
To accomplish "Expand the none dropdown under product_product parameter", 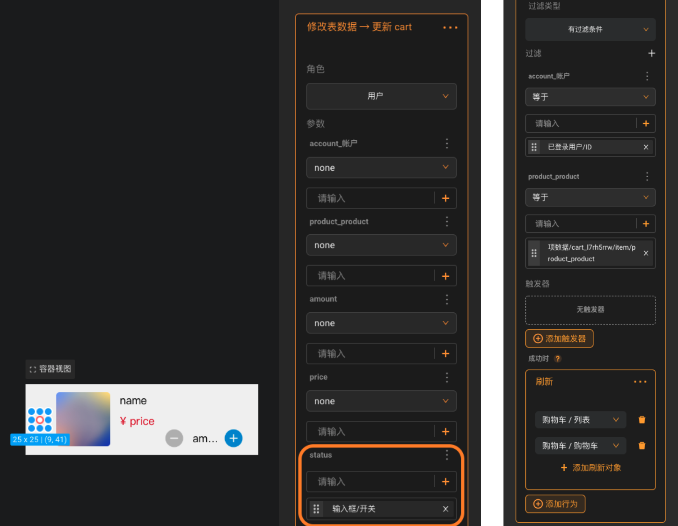I will (381, 245).
